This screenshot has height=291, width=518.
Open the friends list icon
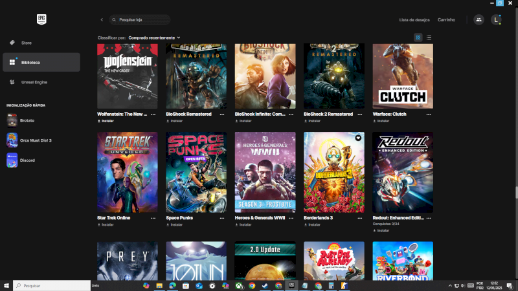[x=479, y=20]
